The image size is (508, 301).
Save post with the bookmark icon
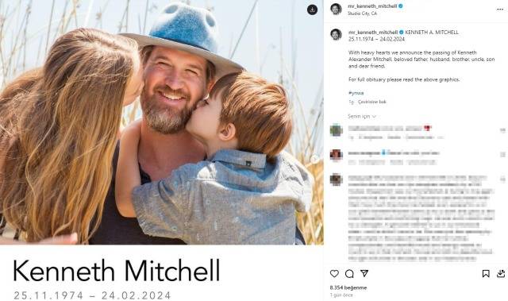coord(486,274)
